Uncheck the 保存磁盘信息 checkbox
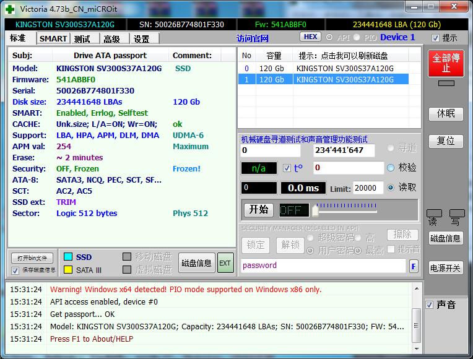Viewport: 473px width, 359px height. coord(15,270)
